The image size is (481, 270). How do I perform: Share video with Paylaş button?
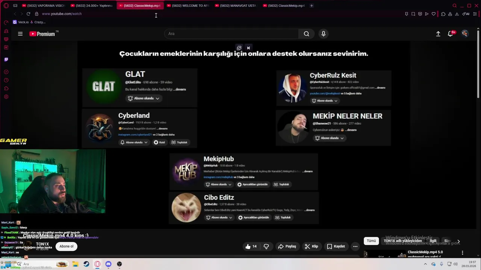pyautogui.click(x=287, y=246)
